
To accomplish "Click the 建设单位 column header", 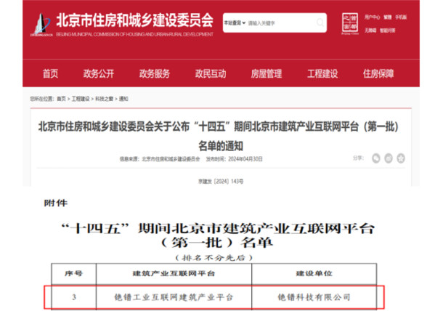I will click(x=314, y=273).
